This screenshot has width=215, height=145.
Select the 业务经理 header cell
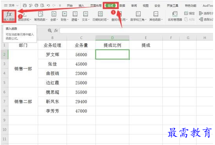pyautogui.click(x=52, y=45)
